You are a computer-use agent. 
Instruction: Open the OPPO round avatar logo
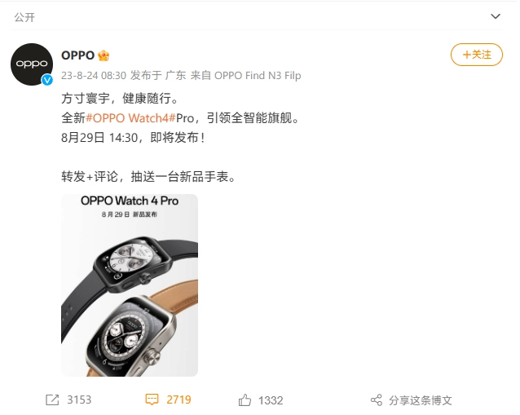click(32, 64)
